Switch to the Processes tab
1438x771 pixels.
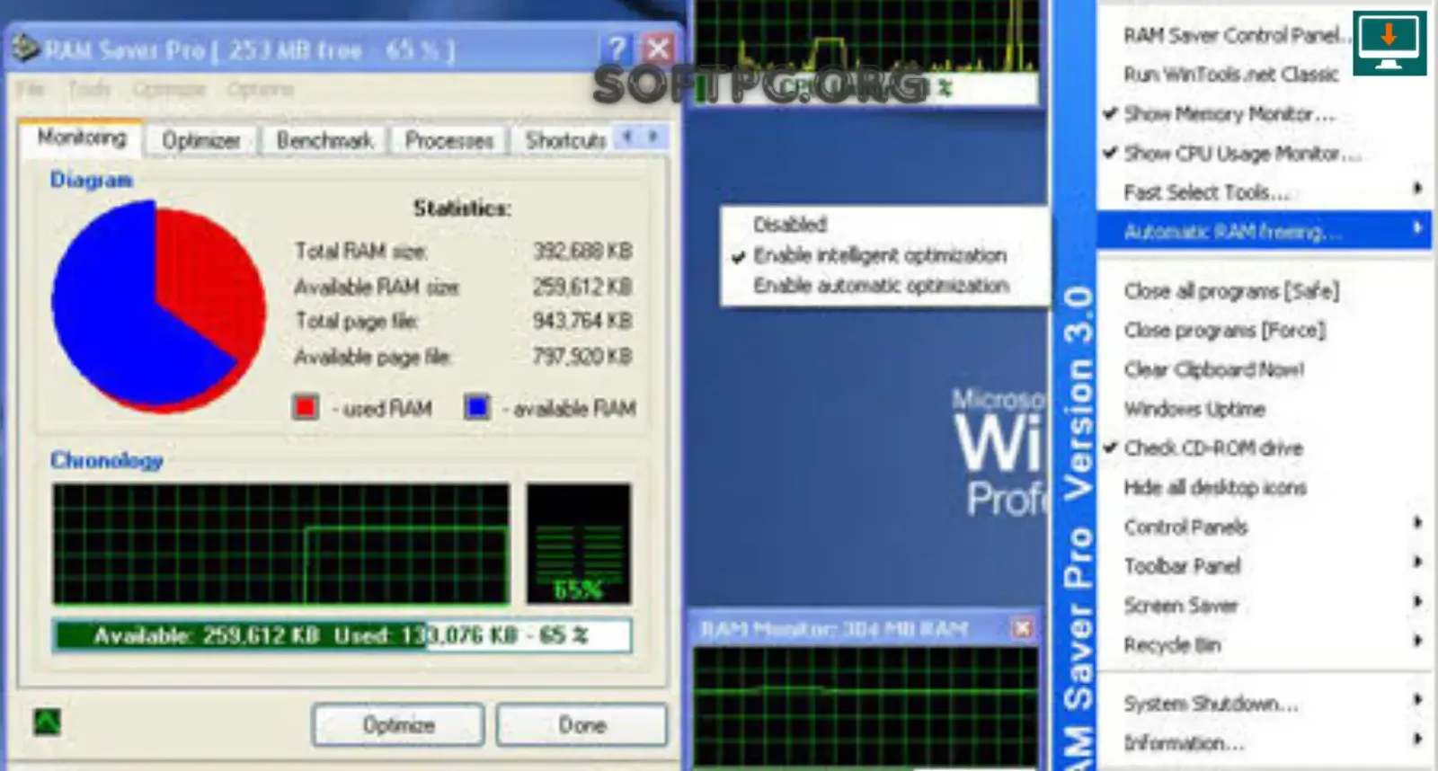449,140
